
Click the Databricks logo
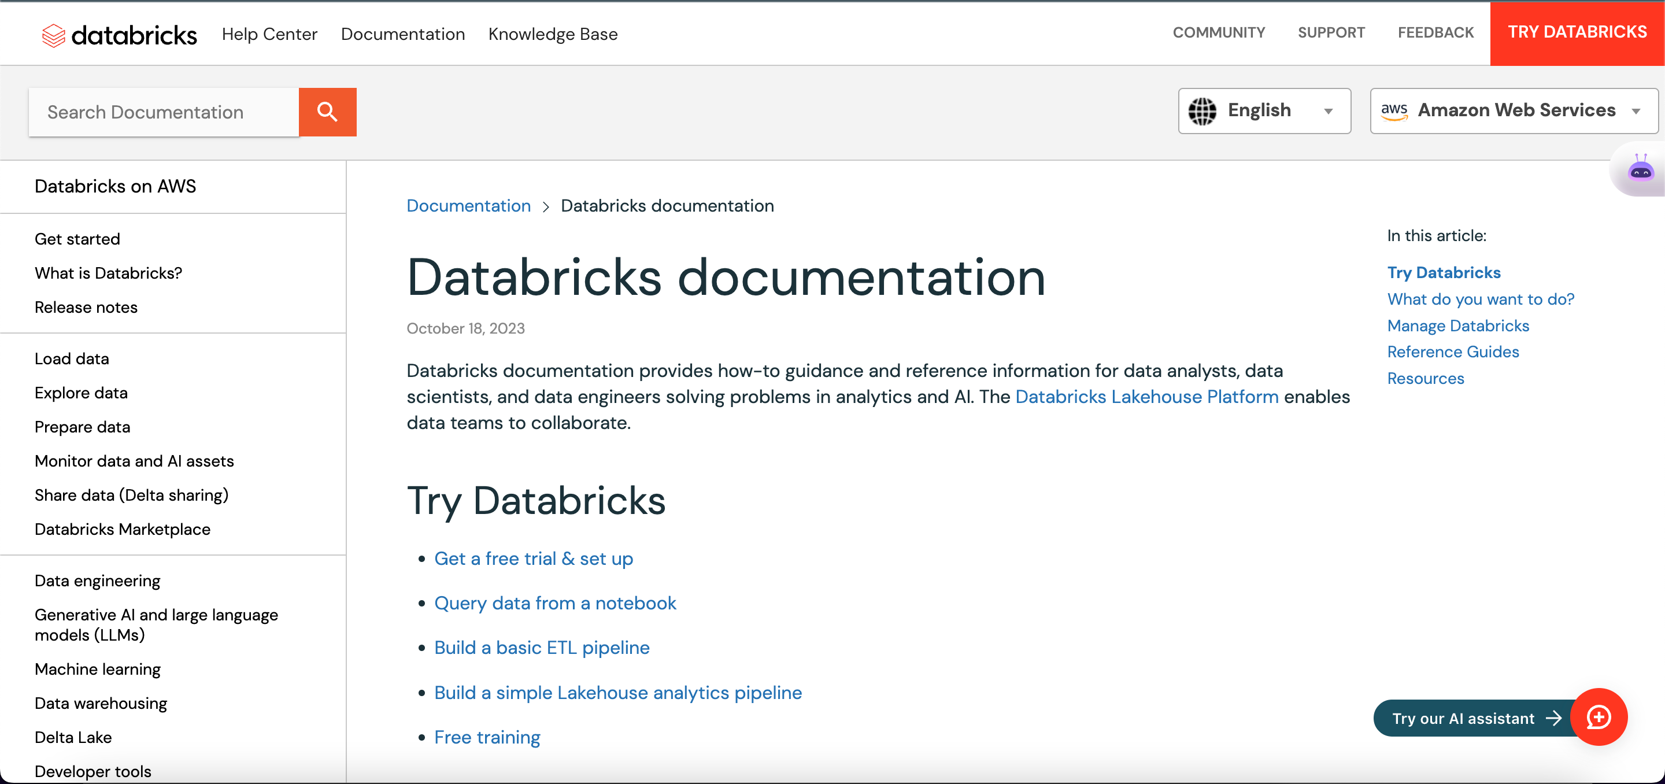tap(120, 34)
